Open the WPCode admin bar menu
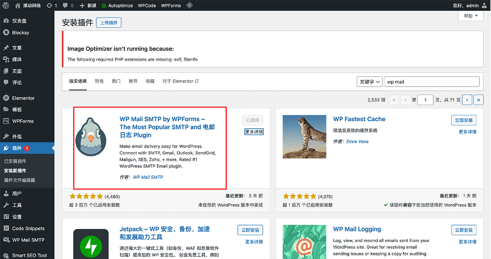Screen dimensions: 491x259 [x=147, y=5]
